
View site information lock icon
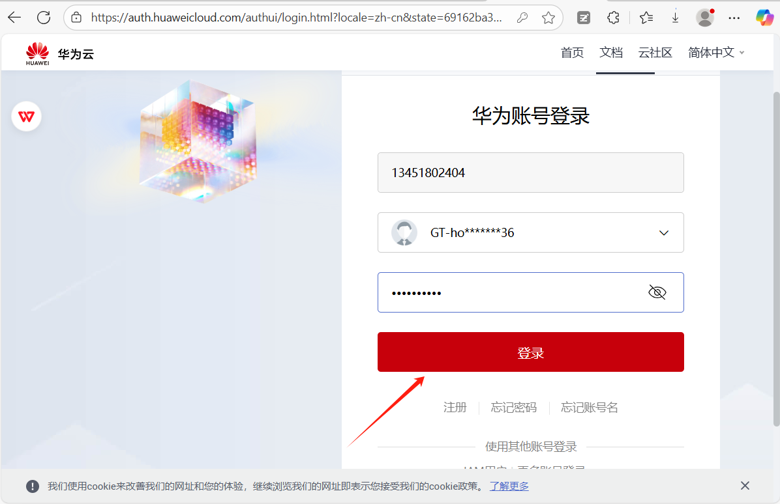[x=76, y=18]
